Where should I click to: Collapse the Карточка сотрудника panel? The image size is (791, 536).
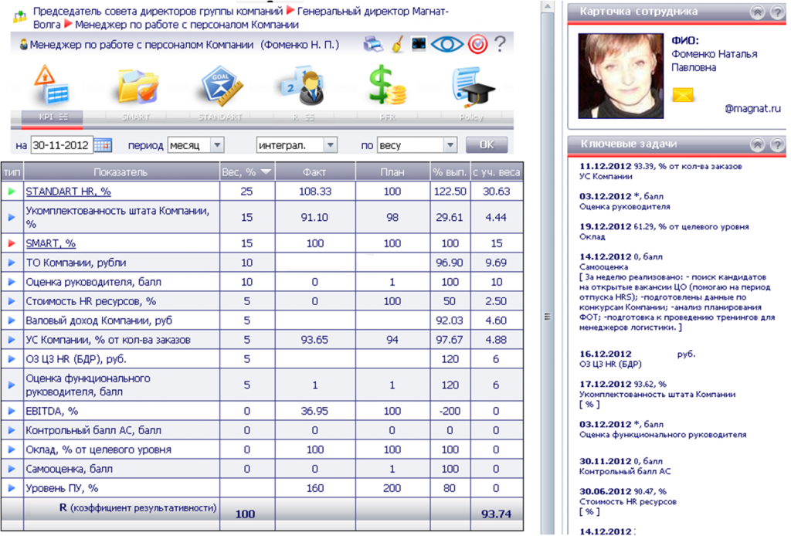(x=757, y=12)
